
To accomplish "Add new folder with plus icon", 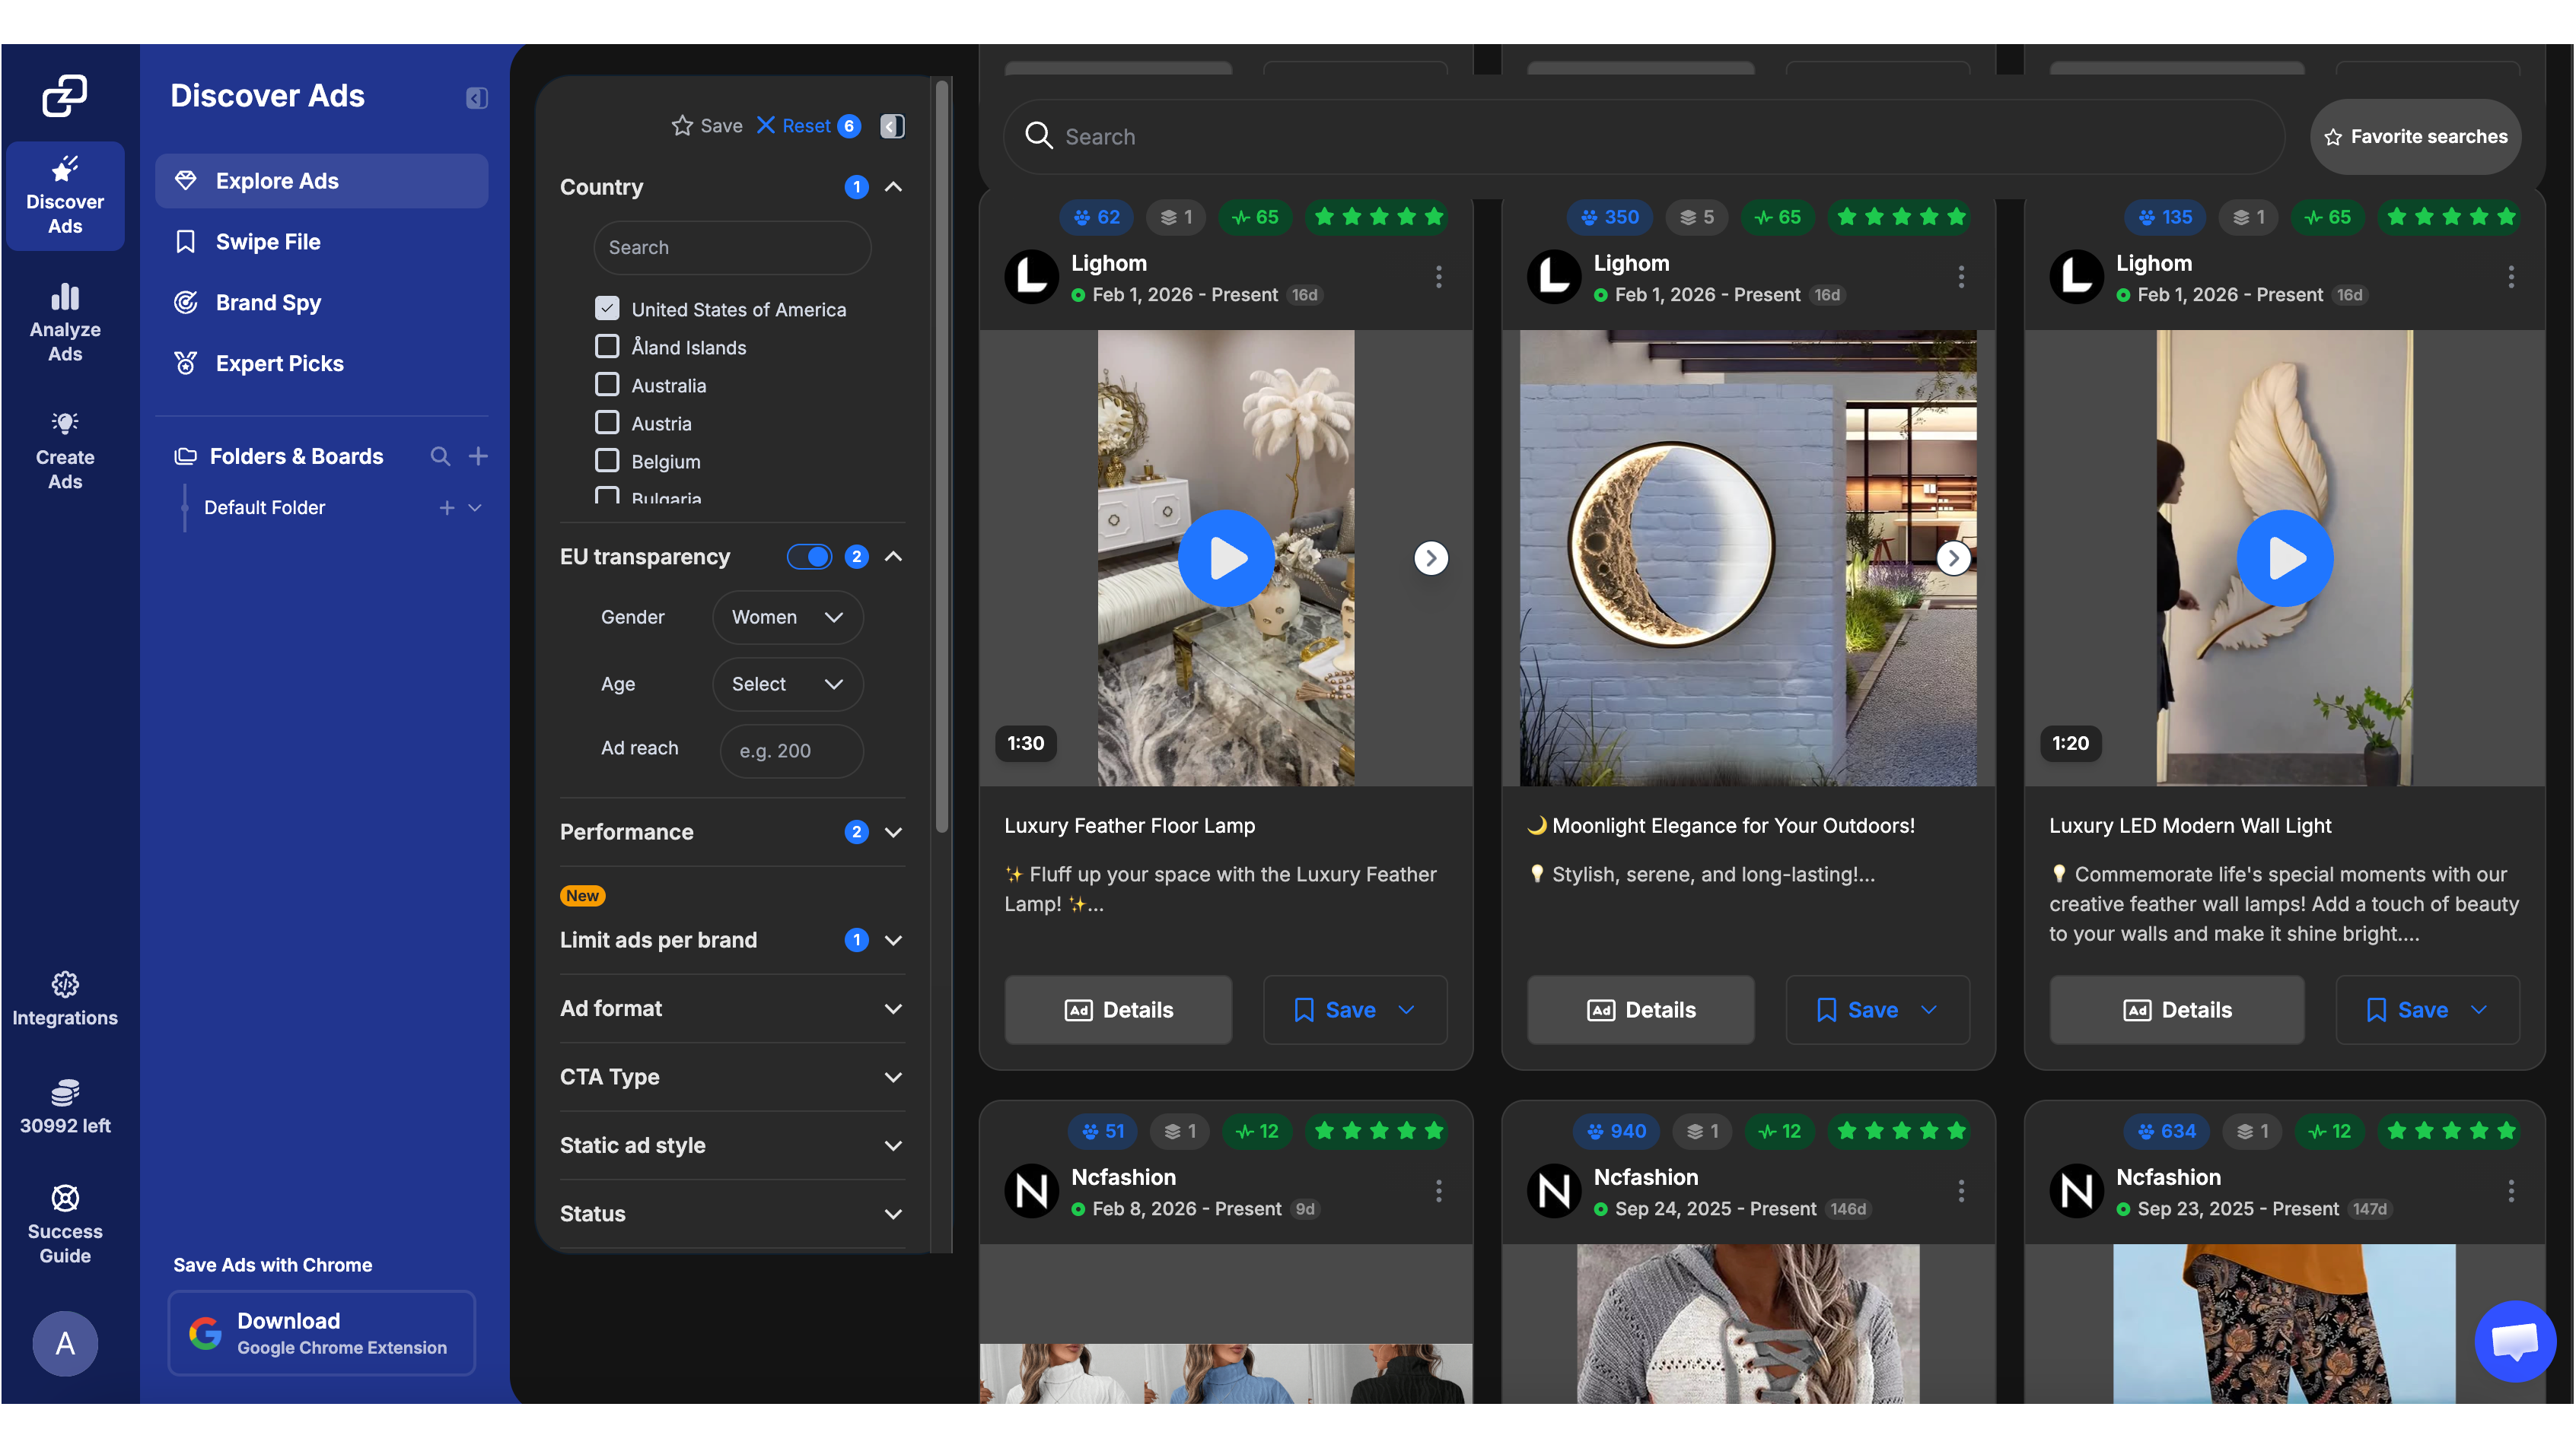I will click(x=478, y=457).
